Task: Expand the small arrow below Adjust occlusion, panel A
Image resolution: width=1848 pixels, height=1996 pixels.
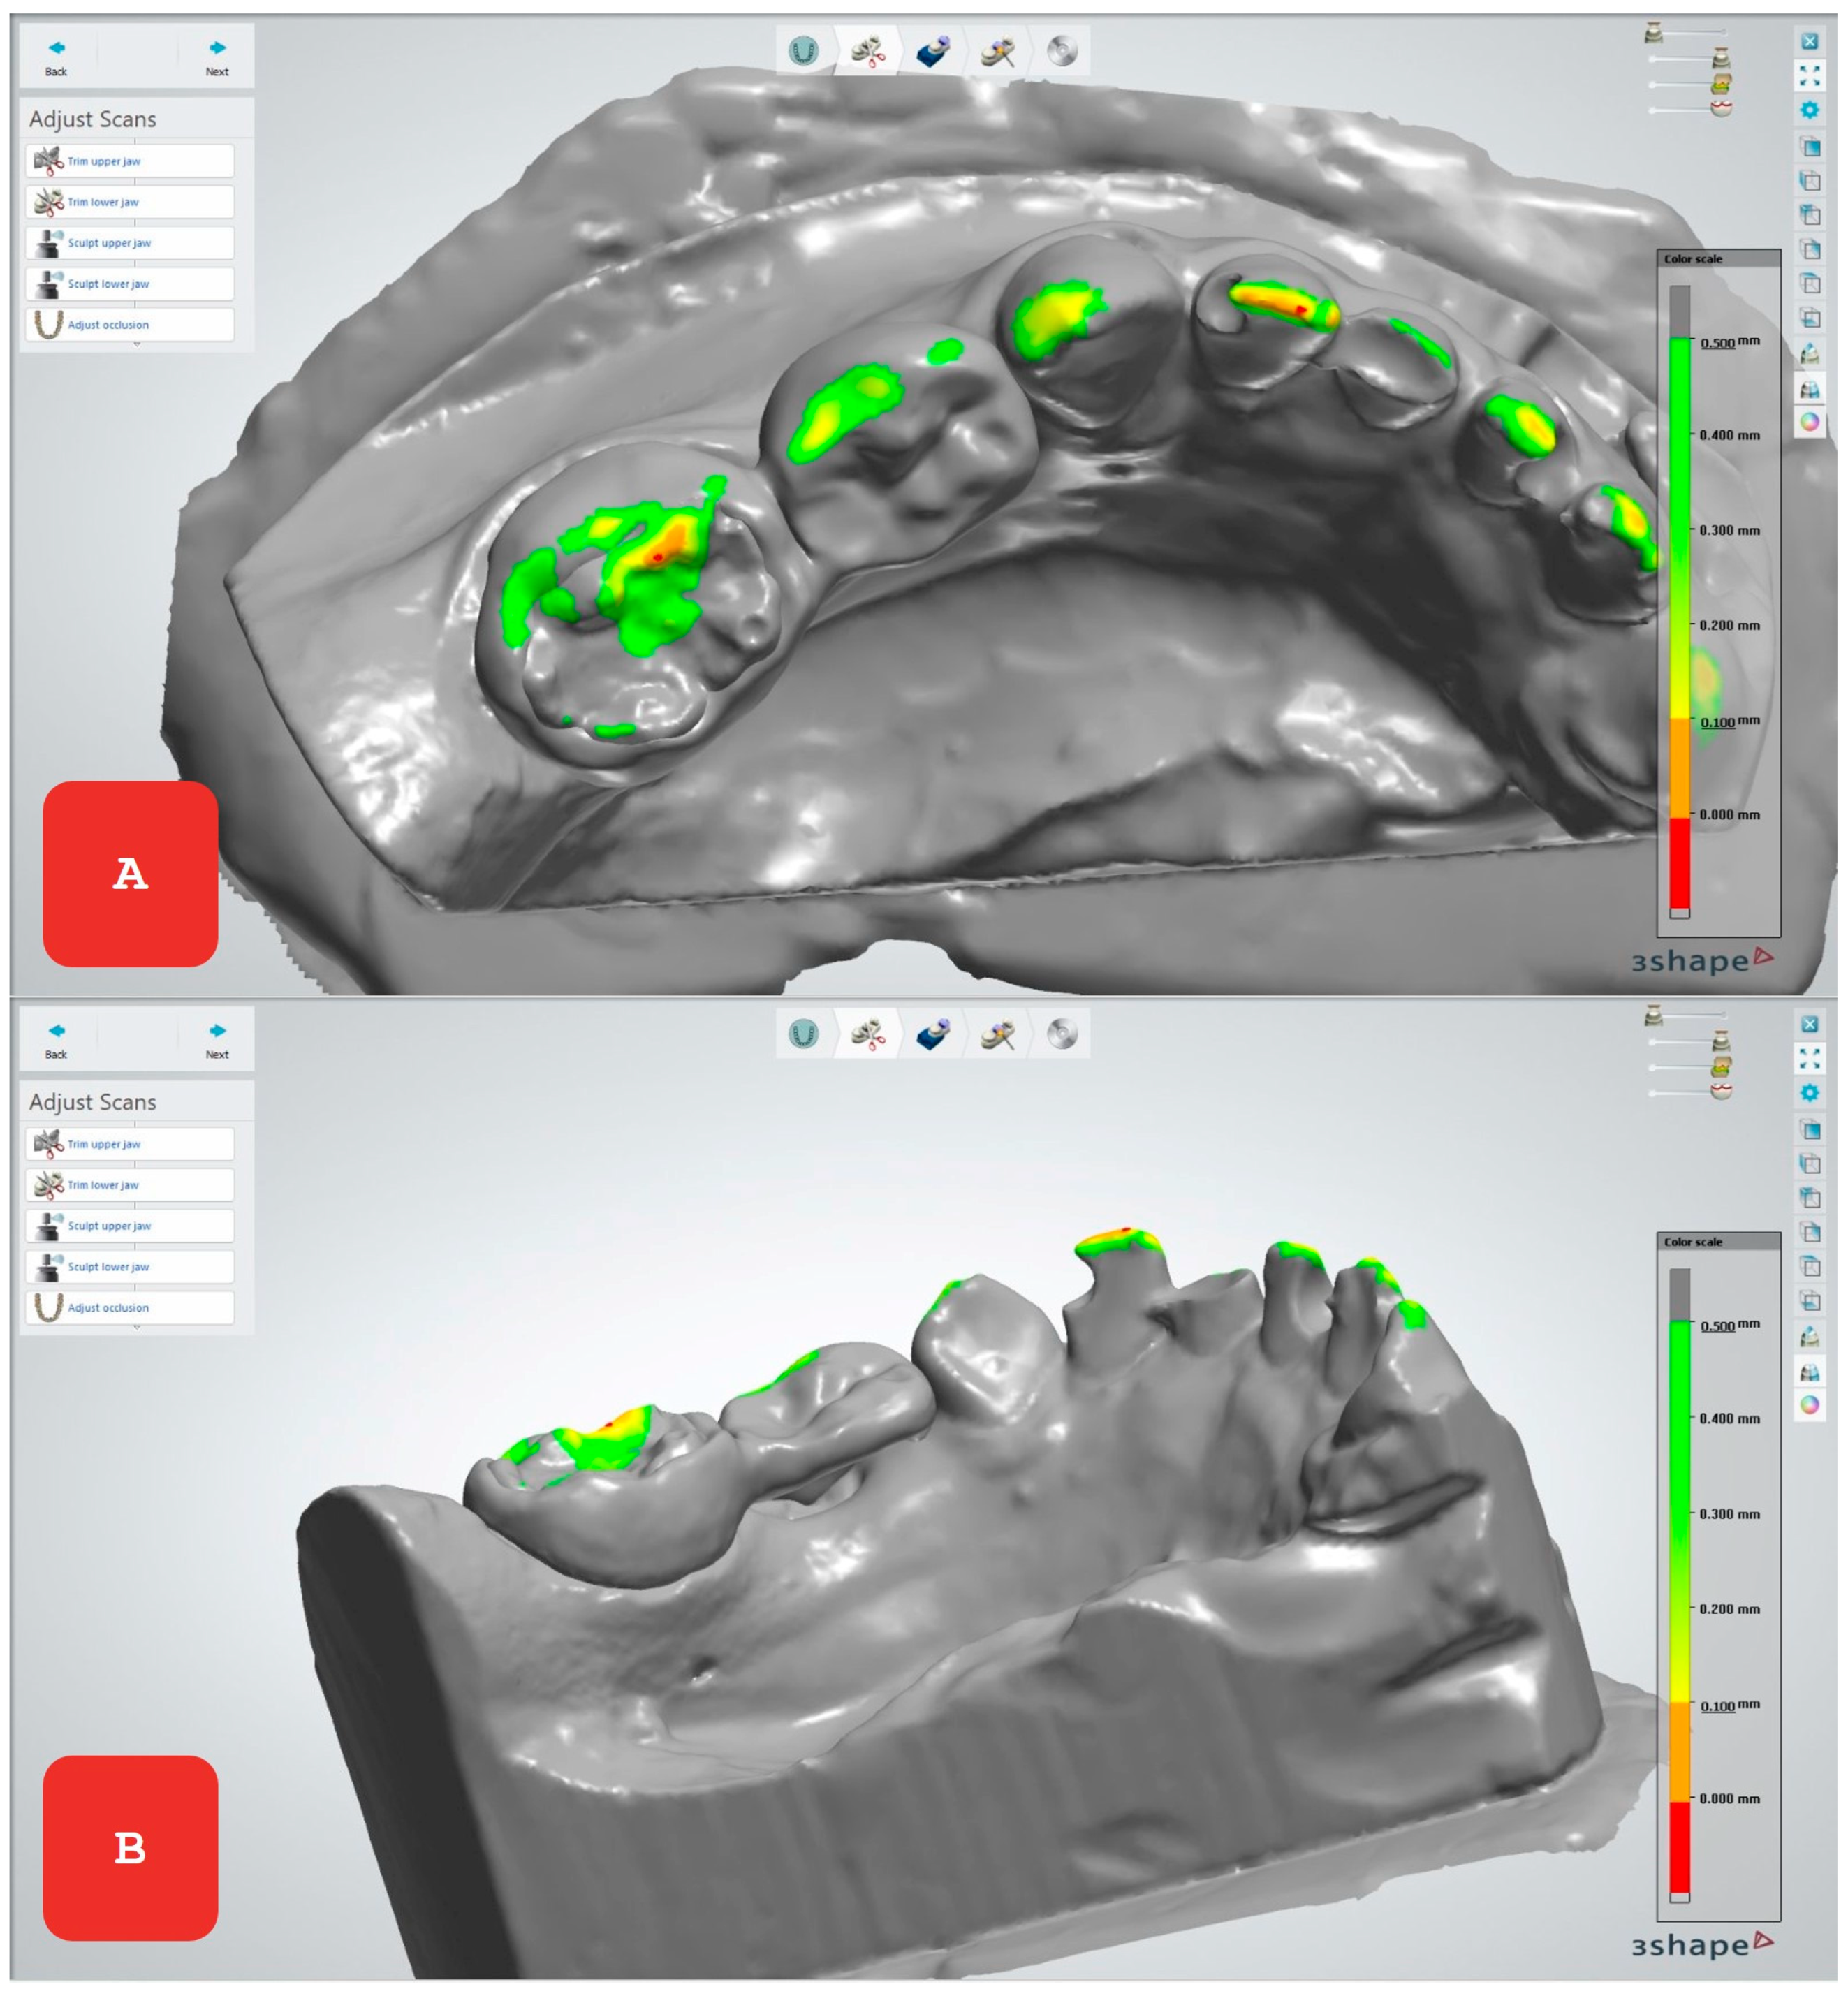Action: (137, 344)
